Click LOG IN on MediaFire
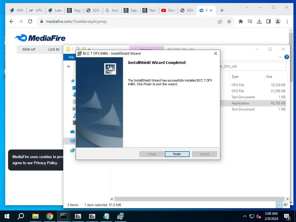The width and height of the screenshot is (296, 222). 53,49
